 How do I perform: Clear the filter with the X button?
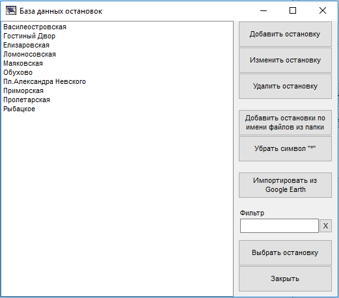325,226
